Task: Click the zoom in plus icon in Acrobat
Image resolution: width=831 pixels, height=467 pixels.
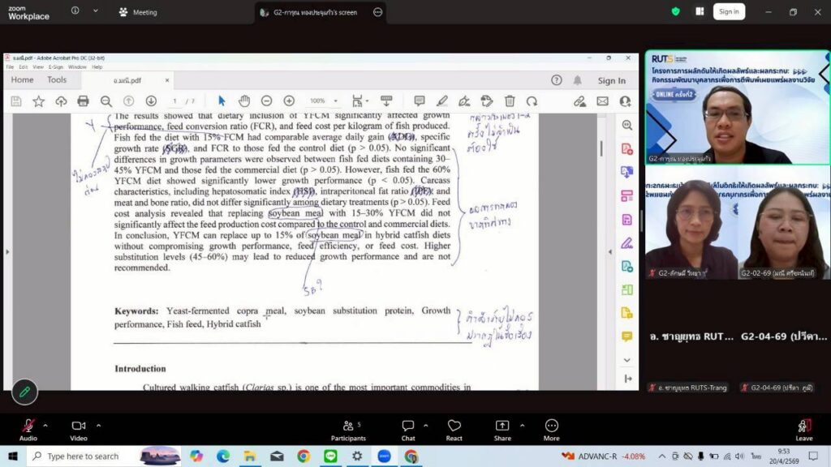Action: point(289,101)
